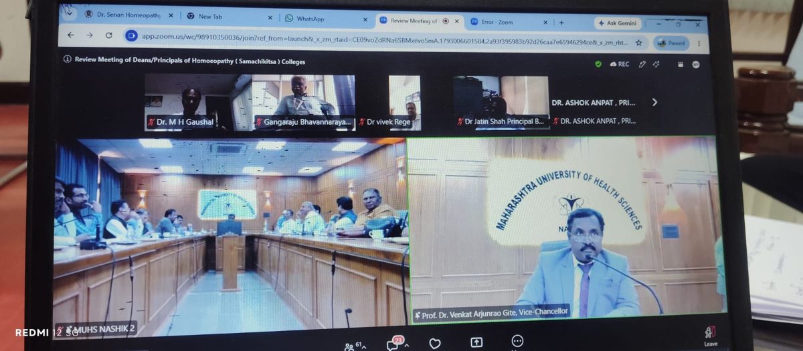Click the heart Reactions icon
The image size is (803, 351).
(x=435, y=344)
